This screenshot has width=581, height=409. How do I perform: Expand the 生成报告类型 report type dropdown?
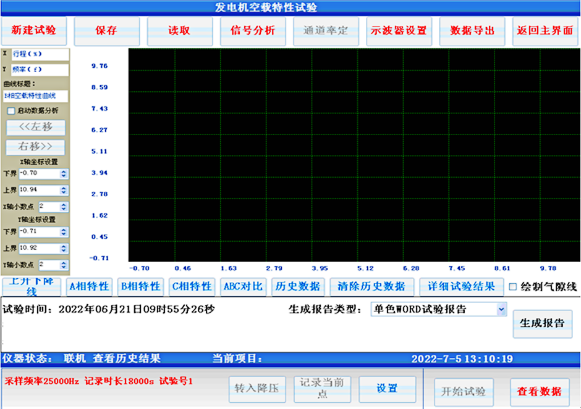tap(501, 309)
